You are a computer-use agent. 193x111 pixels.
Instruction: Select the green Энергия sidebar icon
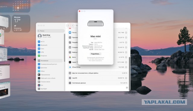pyautogui.click(x=39, y=56)
